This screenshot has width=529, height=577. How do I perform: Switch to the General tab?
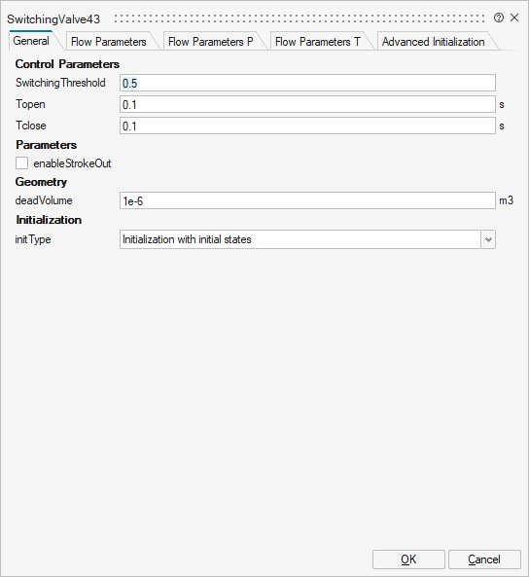click(31, 41)
